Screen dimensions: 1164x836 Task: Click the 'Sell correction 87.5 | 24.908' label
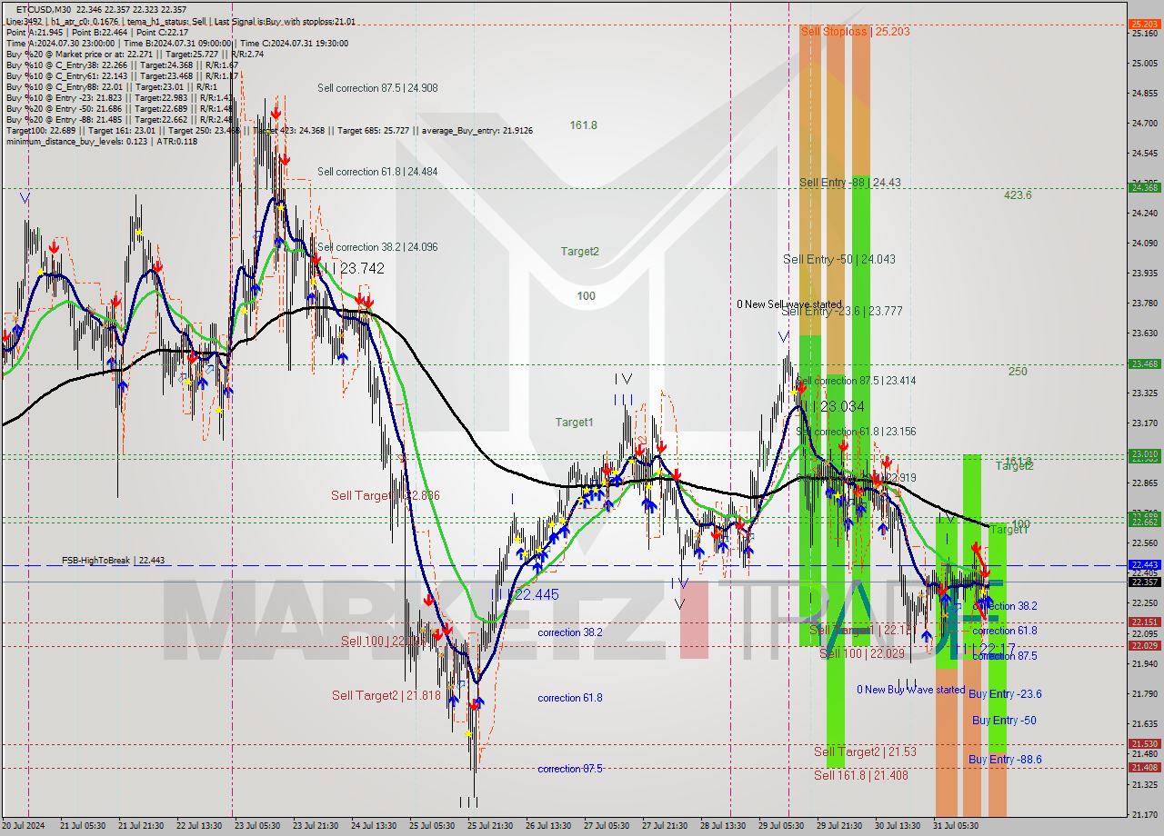(377, 88)
